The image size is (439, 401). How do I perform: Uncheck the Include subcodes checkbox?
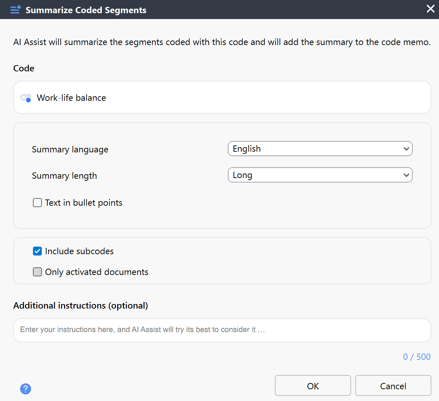pyautogui.click(x=37, y=251)
